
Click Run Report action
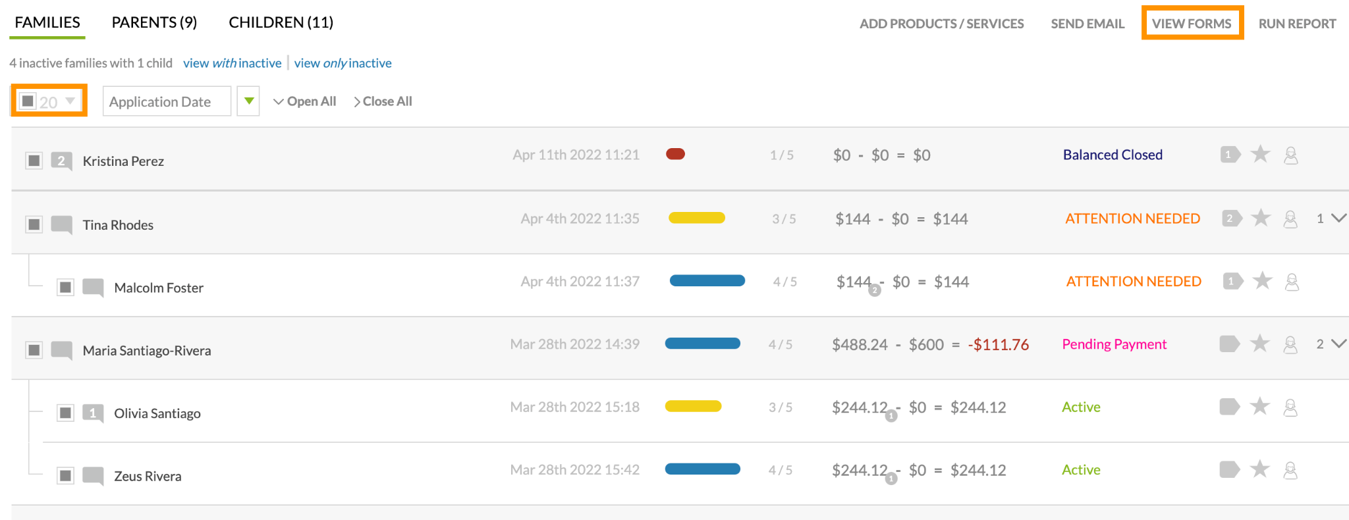tap(1297, 24)
